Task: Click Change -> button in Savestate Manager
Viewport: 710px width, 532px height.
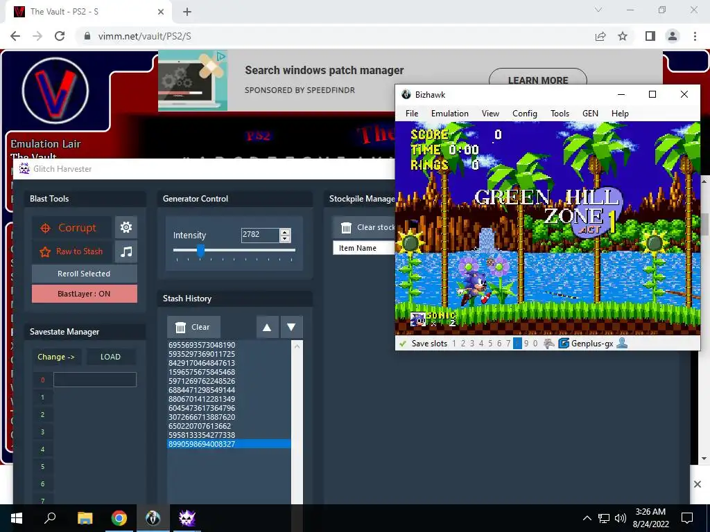Action: [56, 357]
